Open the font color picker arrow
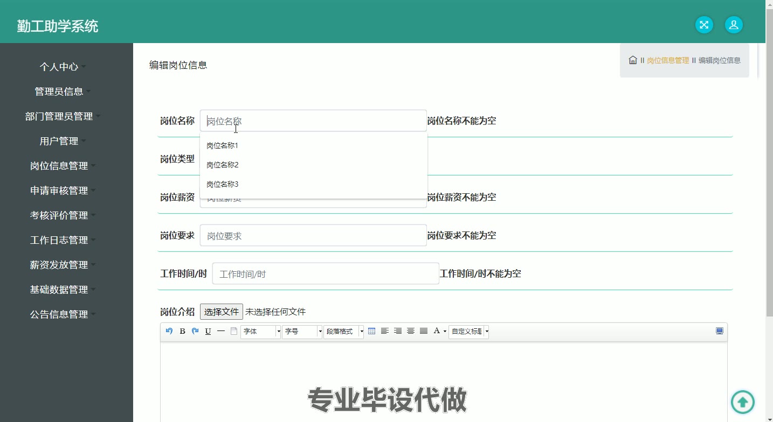The height and width of the screenshot is (422, 773). tap(445, 332)
